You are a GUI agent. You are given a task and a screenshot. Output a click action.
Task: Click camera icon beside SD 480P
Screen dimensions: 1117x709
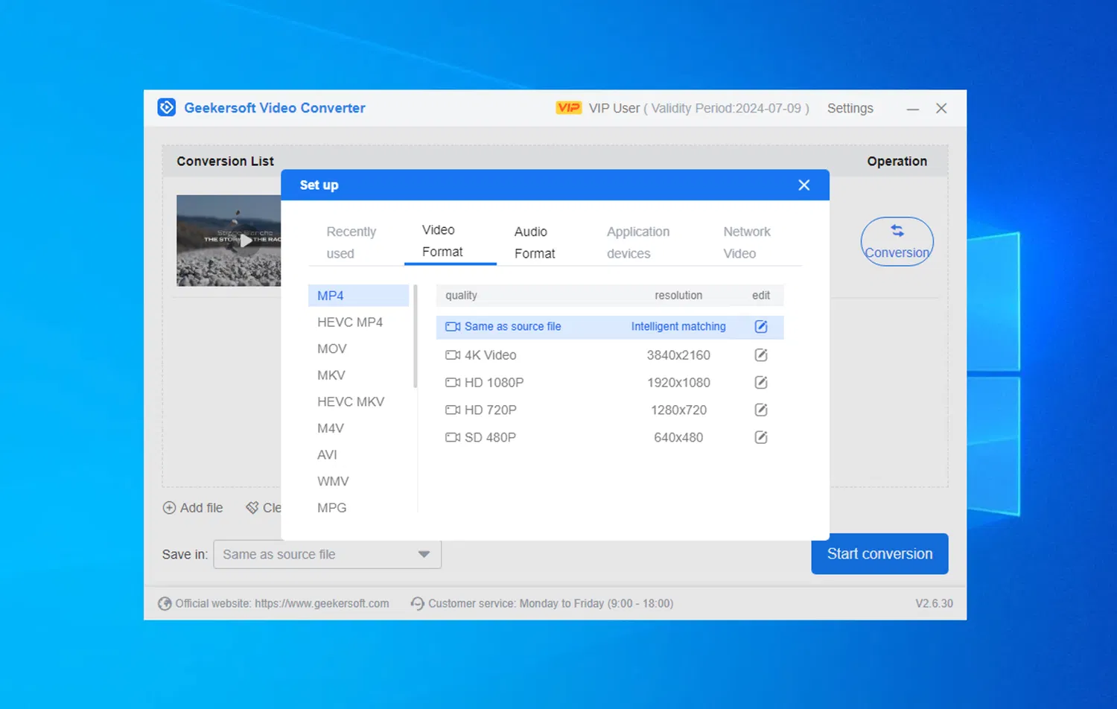453,437
